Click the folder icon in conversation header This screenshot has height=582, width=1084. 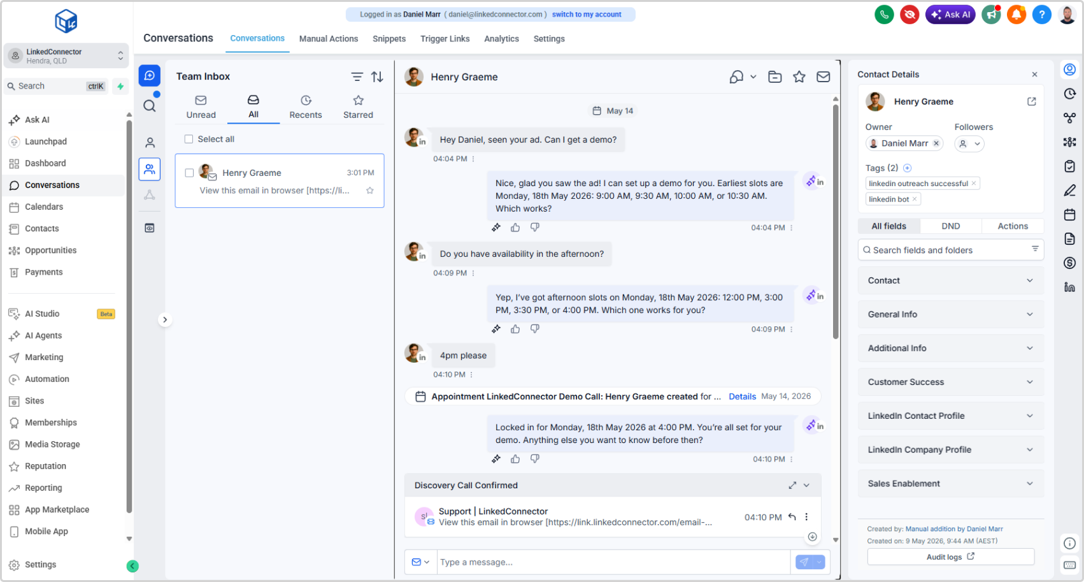point(775,77)
